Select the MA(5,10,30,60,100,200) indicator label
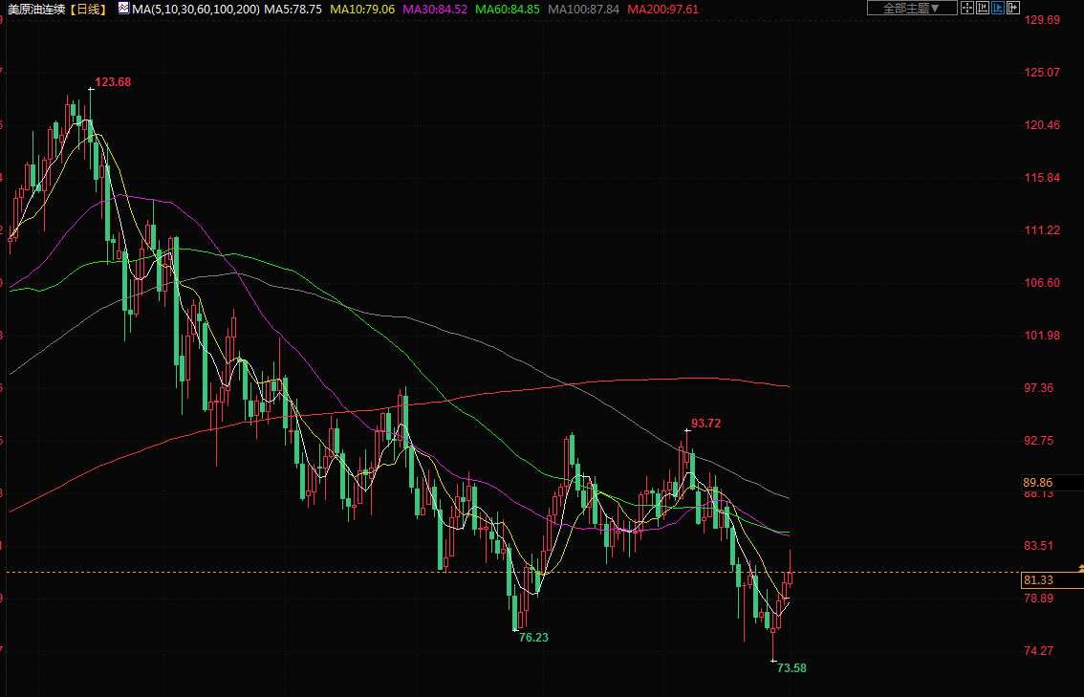Viewport: 1084px width, 697px height. coord(195,9)
